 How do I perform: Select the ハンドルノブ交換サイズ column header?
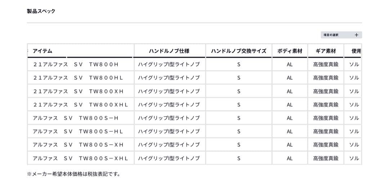(x=239, y=51)
